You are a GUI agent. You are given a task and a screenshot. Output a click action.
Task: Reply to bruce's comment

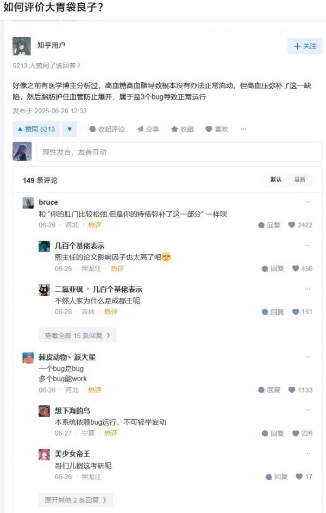[x=269, y=225]
